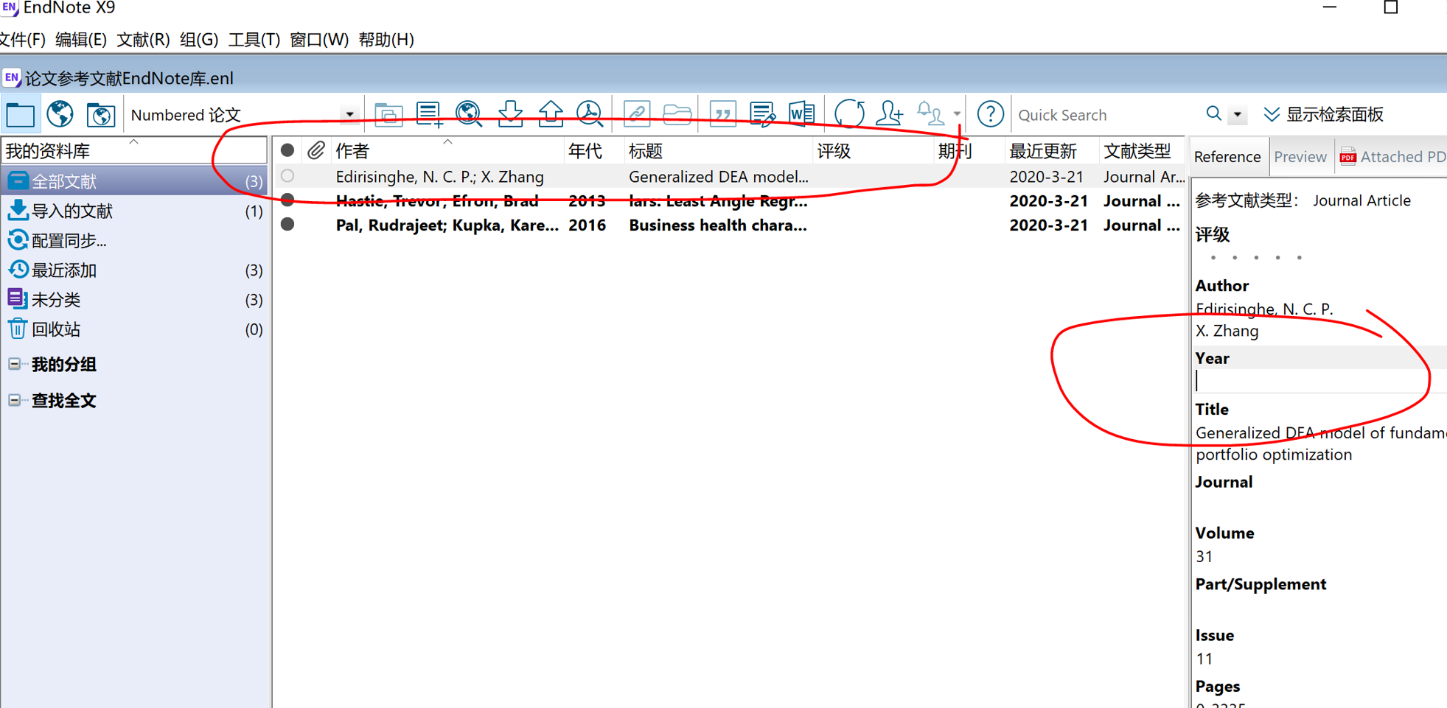Viewport: 1447px width, 708px height.
Task: Open Help question mark icon
Action: point(990,114)
